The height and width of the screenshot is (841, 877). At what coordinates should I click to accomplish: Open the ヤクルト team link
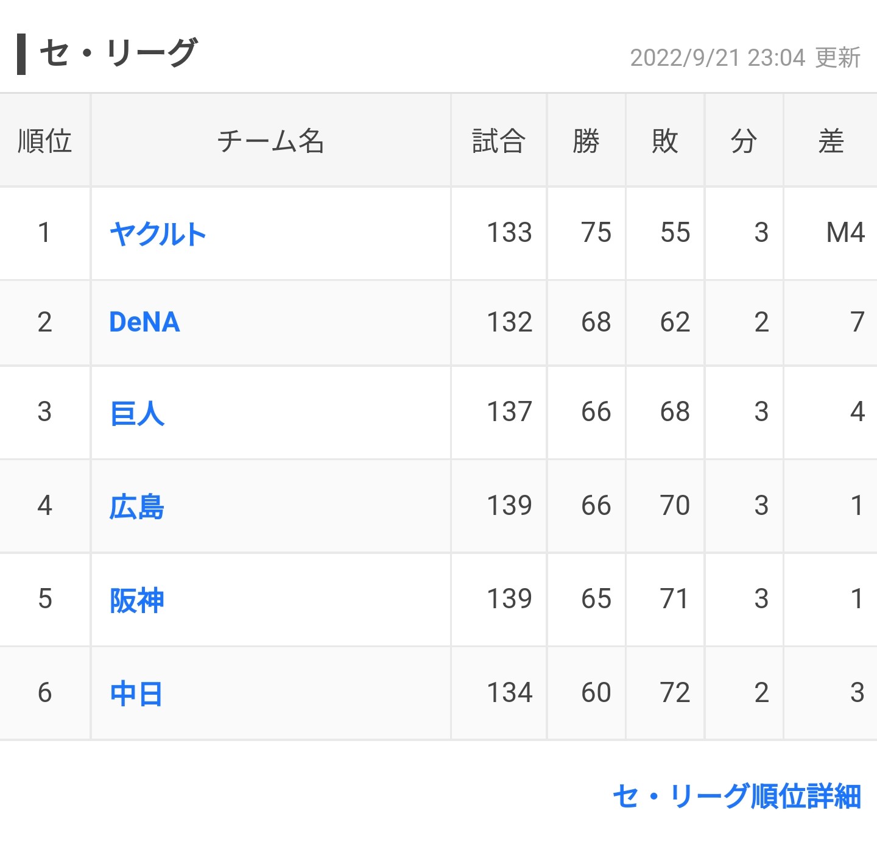(158, 234)
